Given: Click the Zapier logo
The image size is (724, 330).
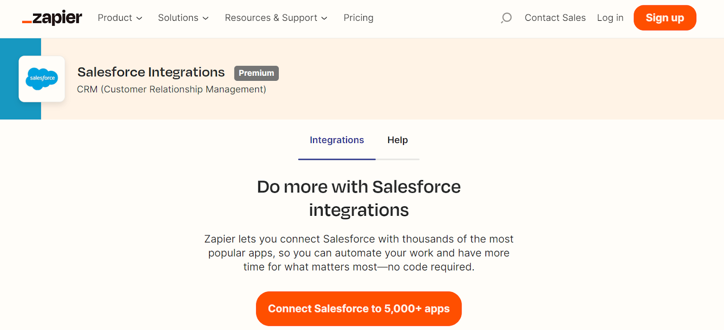Looking at the screenshot, I should 52,18.
